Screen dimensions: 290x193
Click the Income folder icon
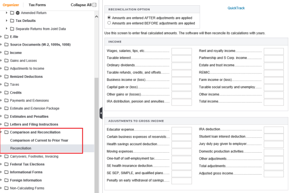(x=6, y=53)
